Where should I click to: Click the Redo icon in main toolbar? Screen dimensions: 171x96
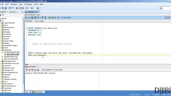13,8
